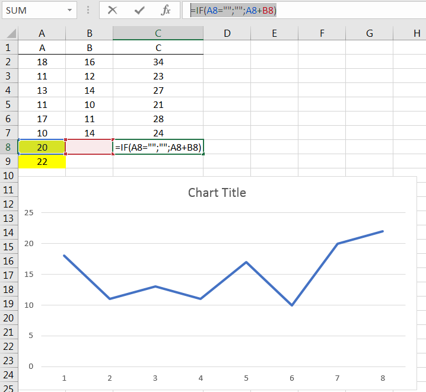The width and height of the screenshot is (426, 392).
Task: Open the Name Box dropdown arrow
Action: pos(69,10)
